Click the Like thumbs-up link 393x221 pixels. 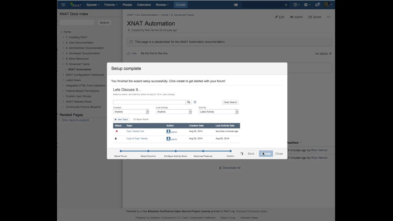point(132,53)
